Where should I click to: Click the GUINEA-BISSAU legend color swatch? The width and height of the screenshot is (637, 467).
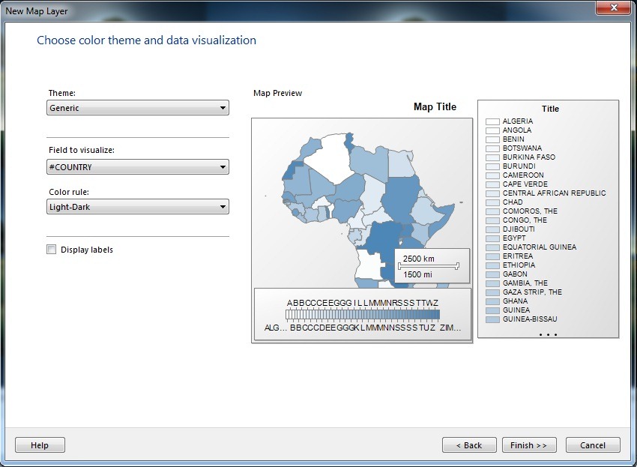pyautogui.click(x=492, y=319)
